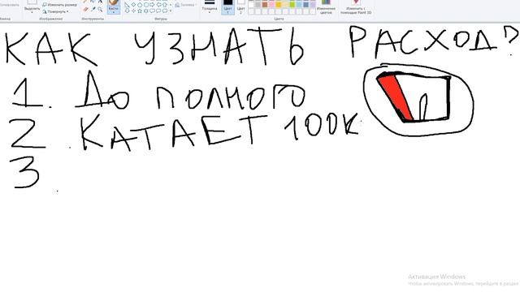The height and width of the screenshot is (292, 520).
Task: Choose the right triangle shape
Action: point(127,5)
